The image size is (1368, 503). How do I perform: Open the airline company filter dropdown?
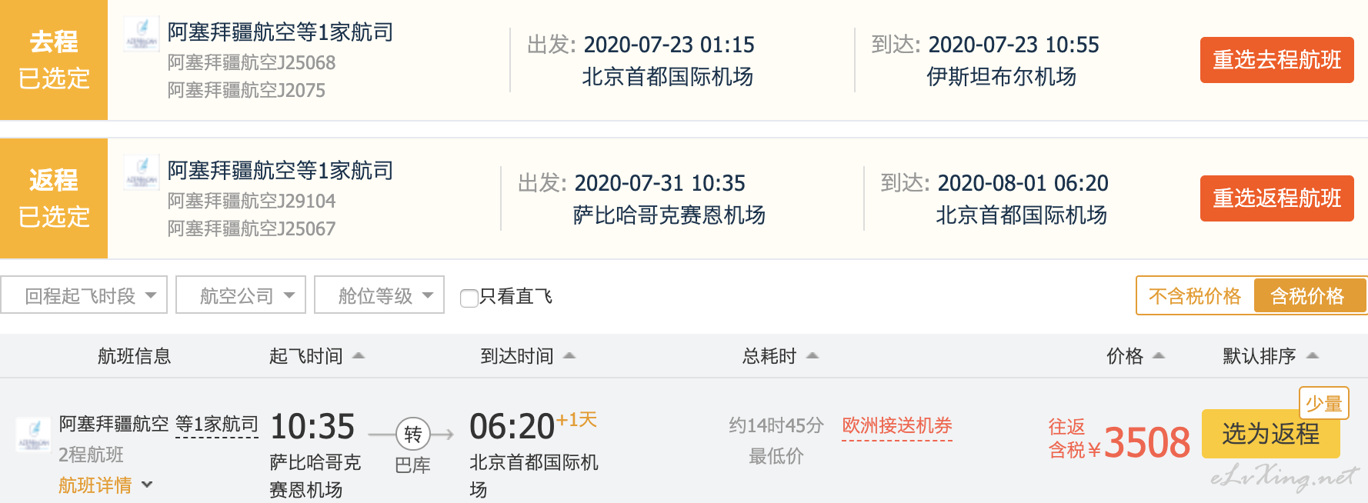[241, 295]
